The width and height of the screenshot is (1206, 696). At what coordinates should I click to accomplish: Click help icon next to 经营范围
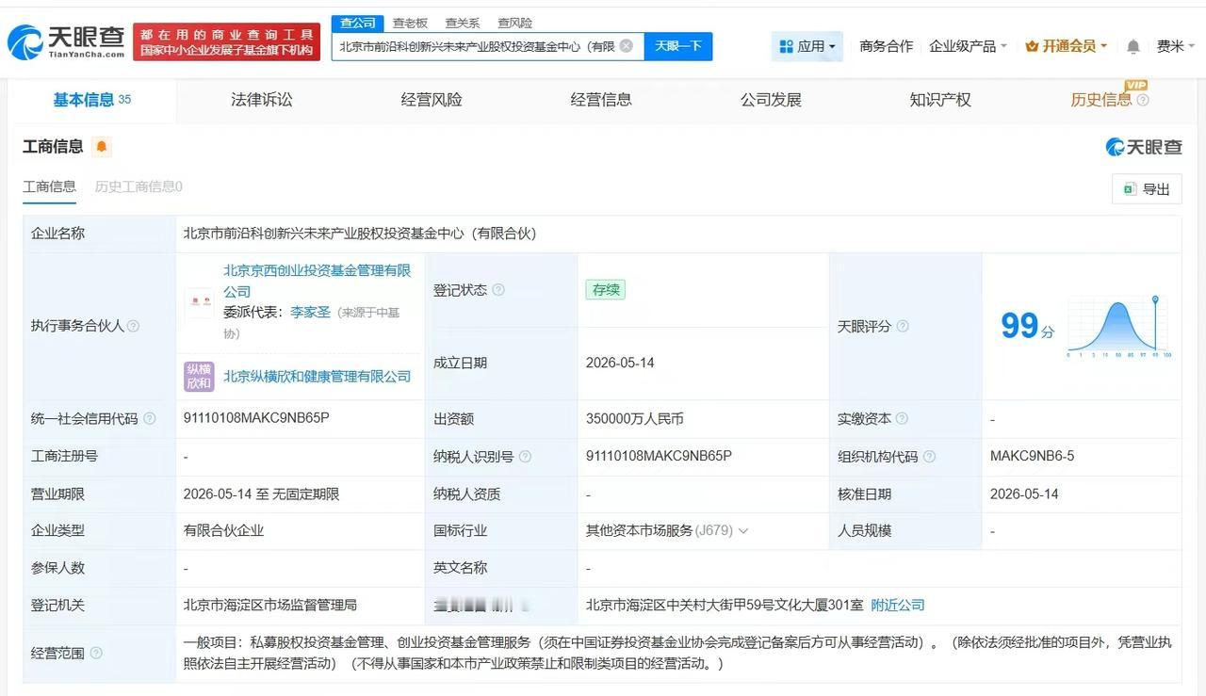click(95, 653)
